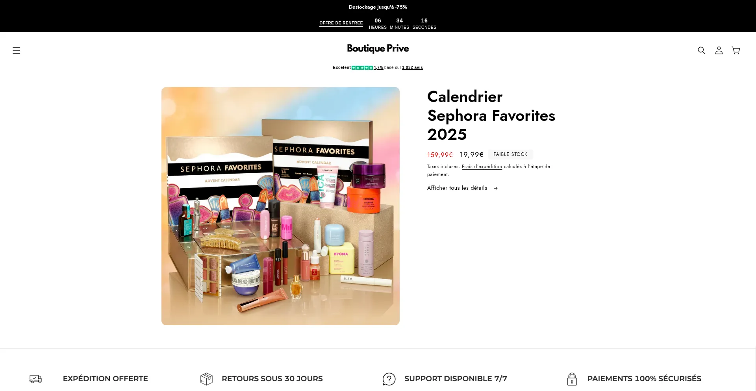This screenshot has height=391, width=756.
Task: Click the FAIBLE STOCK badge
Action: point(510,154)
